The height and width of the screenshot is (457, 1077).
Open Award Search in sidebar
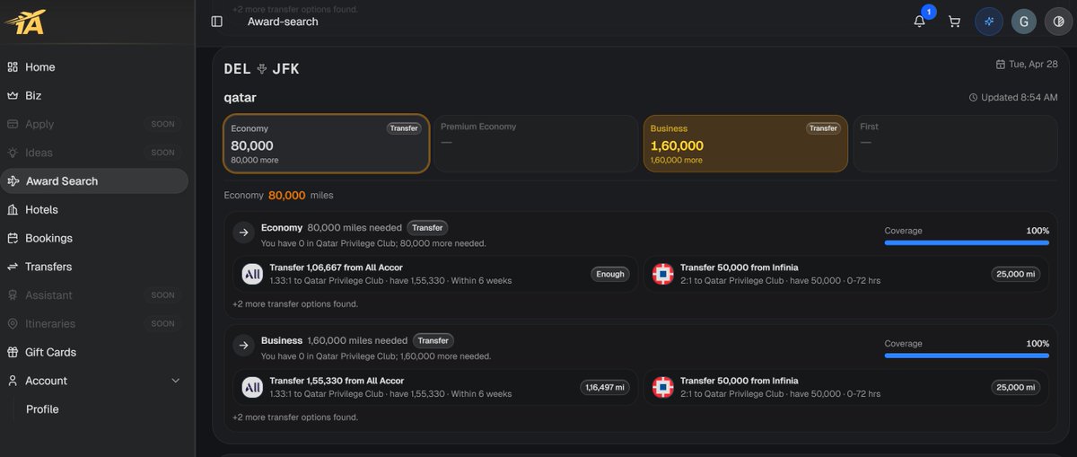[x=94, y=181]
